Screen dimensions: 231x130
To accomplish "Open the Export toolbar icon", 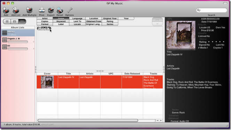I will pos(51,10).
